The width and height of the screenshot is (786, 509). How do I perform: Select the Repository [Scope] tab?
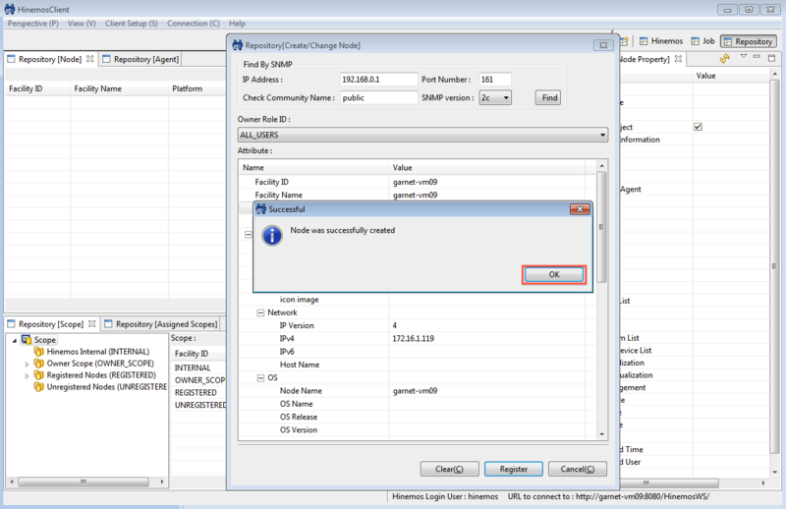click(51, 324)
